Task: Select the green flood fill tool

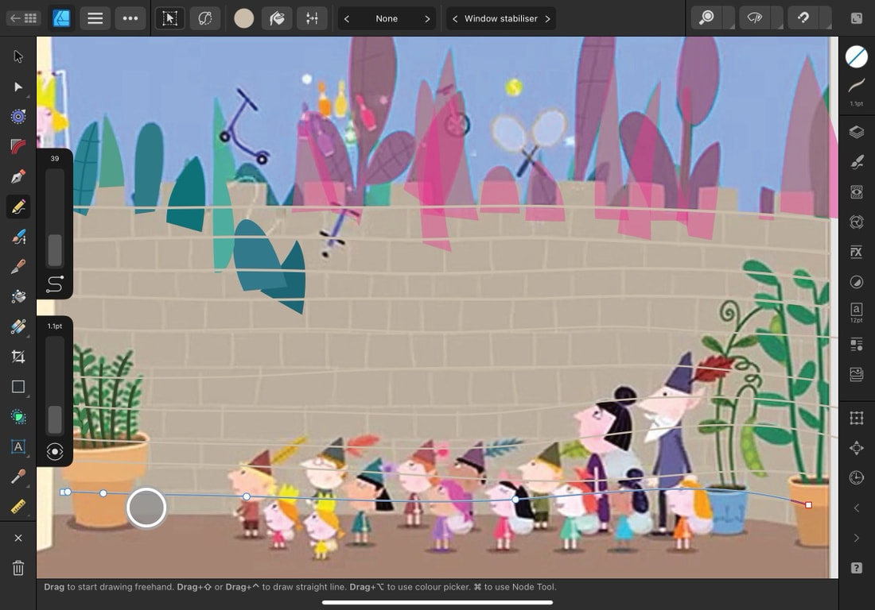Action: [17, 417]
